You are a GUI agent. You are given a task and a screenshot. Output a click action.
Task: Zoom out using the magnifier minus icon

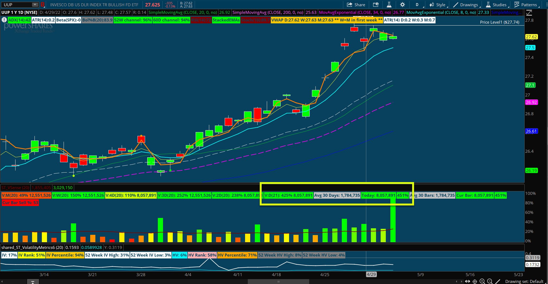point(490,281)
